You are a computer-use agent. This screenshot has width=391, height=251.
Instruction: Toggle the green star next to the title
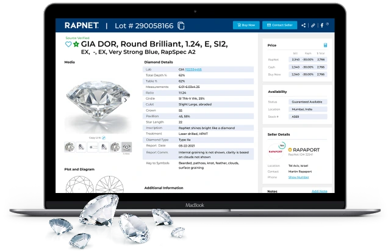[76, 44]
